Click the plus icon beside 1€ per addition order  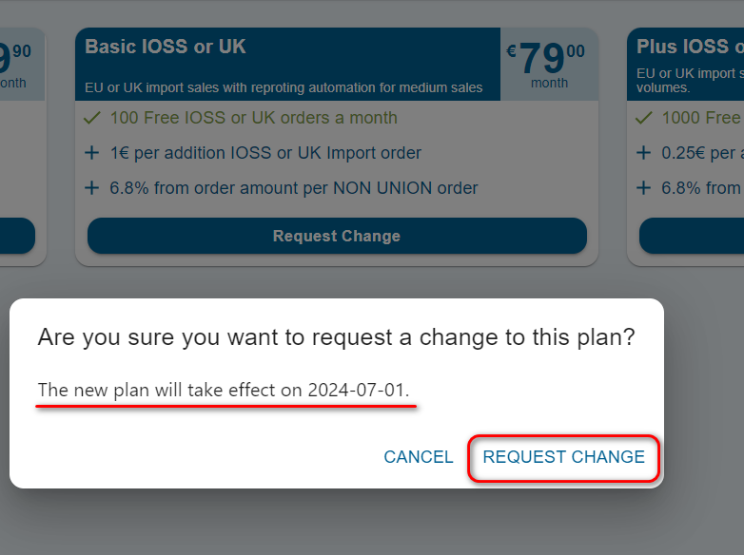pyautogui.click(x=92, y=153)
